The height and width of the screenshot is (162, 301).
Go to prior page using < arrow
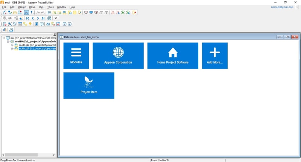[x=33, y=18]
